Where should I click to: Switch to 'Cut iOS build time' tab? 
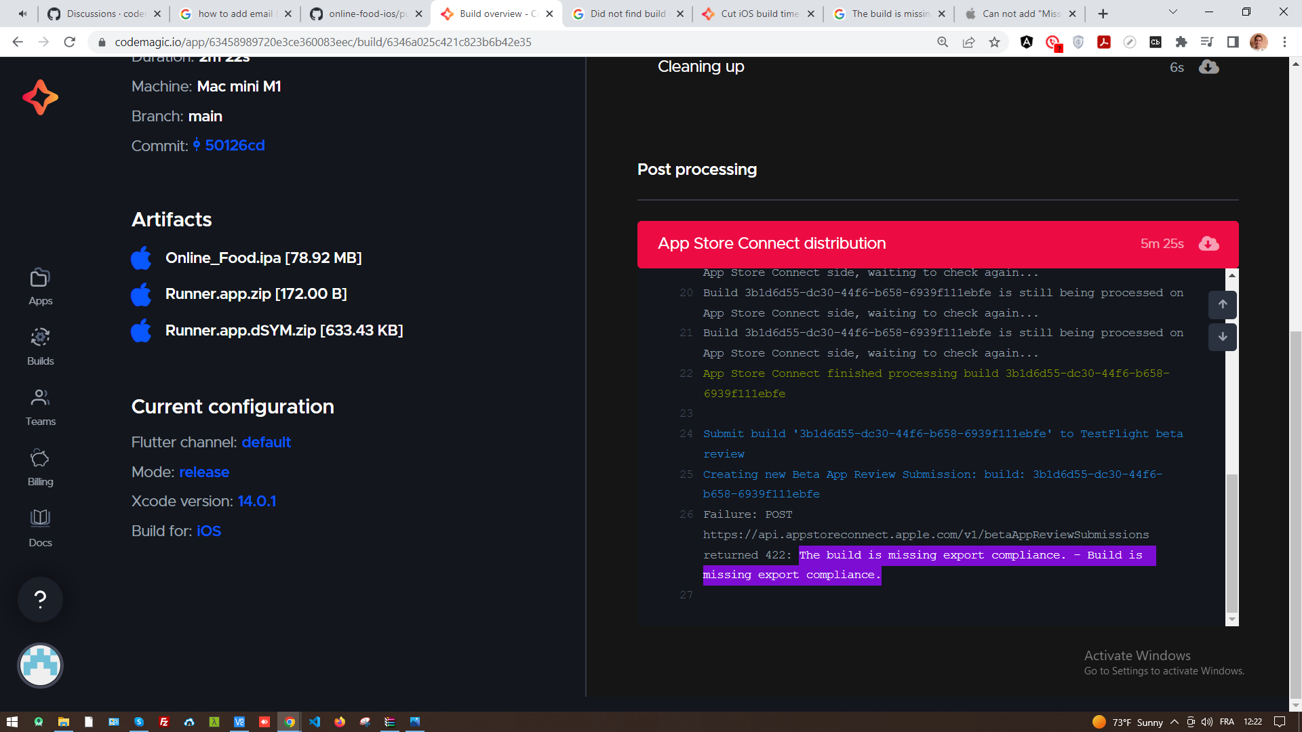(759, 14)
